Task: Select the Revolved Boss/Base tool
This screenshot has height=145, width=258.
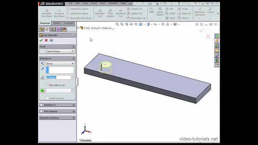Action: coord(59,13)
